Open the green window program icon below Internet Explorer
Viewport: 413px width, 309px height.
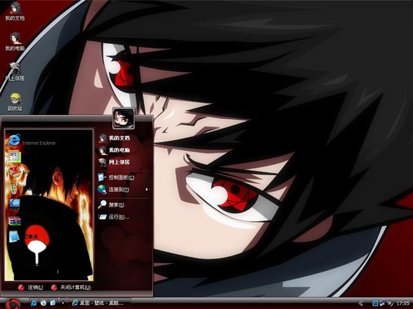15,157
